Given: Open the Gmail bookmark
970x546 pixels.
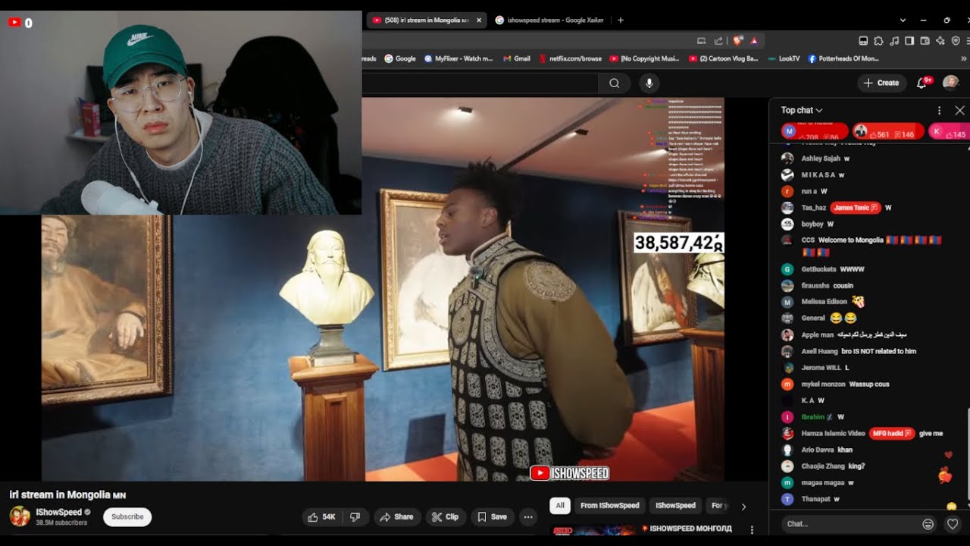Looking at the screenshot, I should [x=516, y=58].
